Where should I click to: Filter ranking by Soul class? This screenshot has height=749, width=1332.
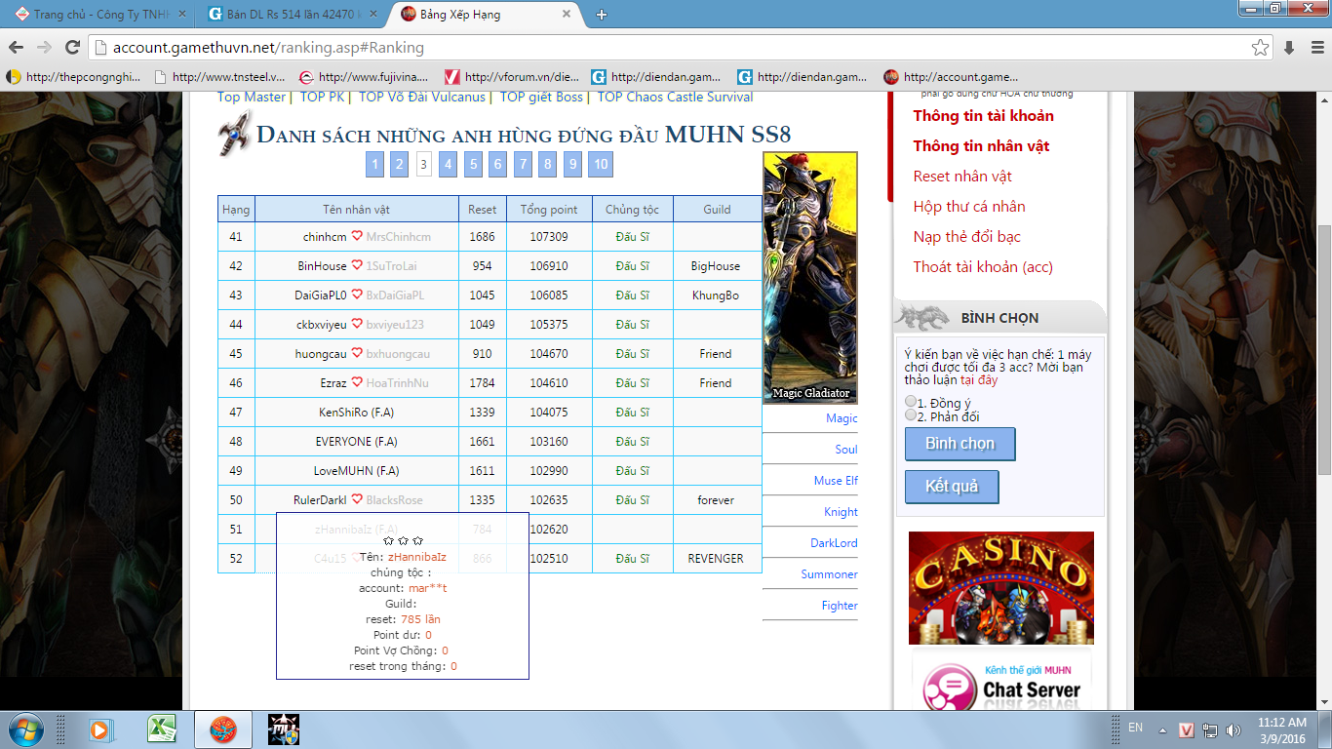(x=846, y=450)
